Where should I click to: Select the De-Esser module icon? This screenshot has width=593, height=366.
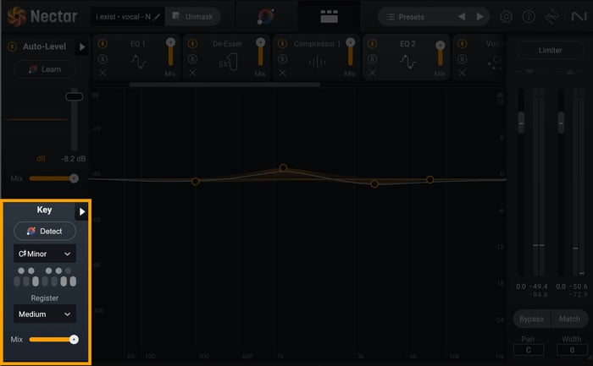coord(228,63)
